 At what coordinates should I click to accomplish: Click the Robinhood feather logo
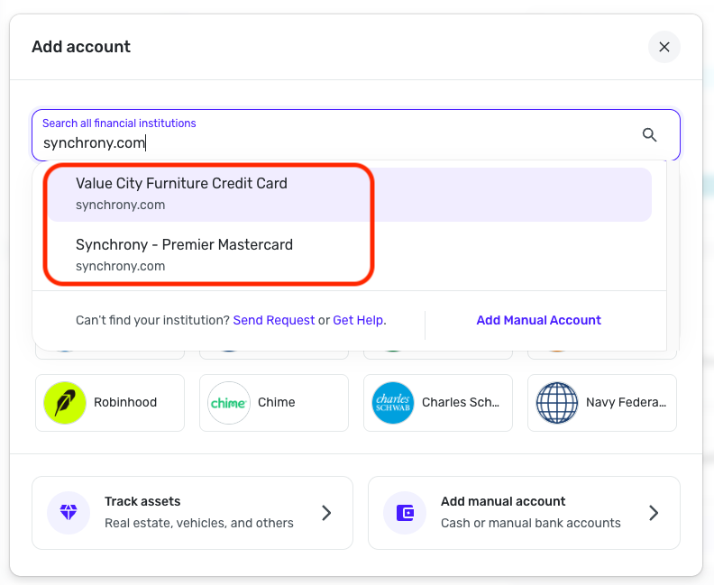pyautogui.click(x=65, y=403)
